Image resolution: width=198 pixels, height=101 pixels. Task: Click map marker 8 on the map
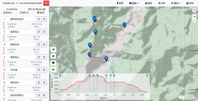(x=106, y=59)
